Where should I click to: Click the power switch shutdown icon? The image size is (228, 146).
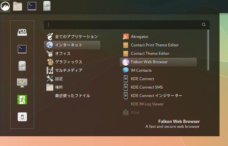pyautogui.click(x=22, y=117)
